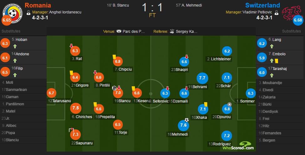Click the WhoScored.com logo
305x155 pixels.
(238, 146)
